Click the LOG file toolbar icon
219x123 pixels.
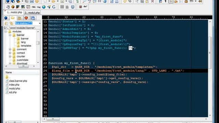tap(32, 1)
